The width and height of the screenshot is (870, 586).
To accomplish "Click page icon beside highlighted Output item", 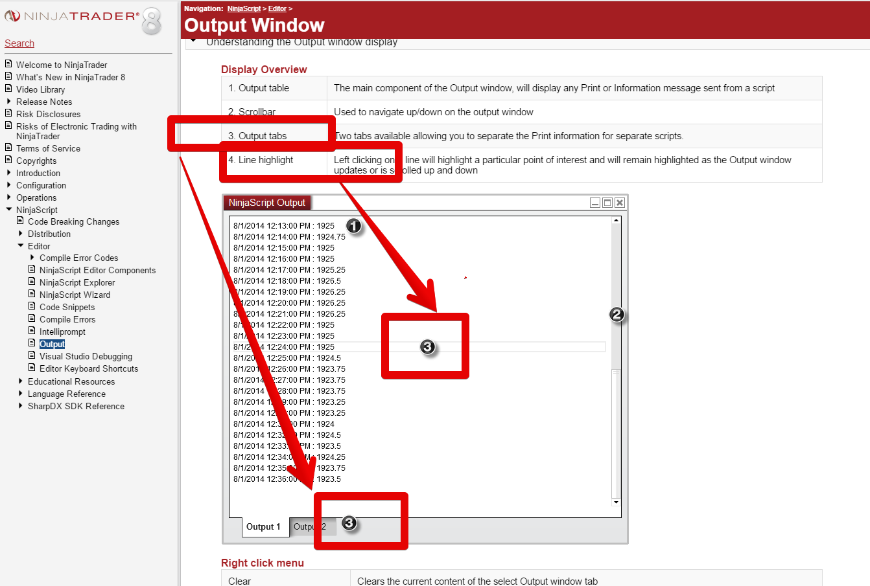I will (x=32, y=343).
